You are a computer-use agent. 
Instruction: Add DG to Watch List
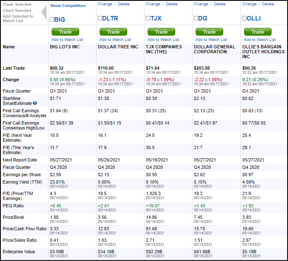pyautogui.click(x=211, y=40)
